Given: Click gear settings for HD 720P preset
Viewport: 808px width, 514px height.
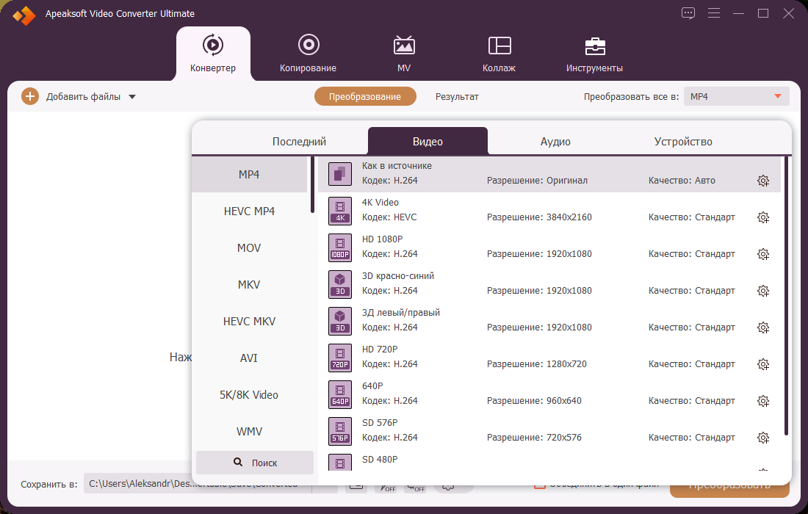Looking at the screenshot, I should (763, 364).
